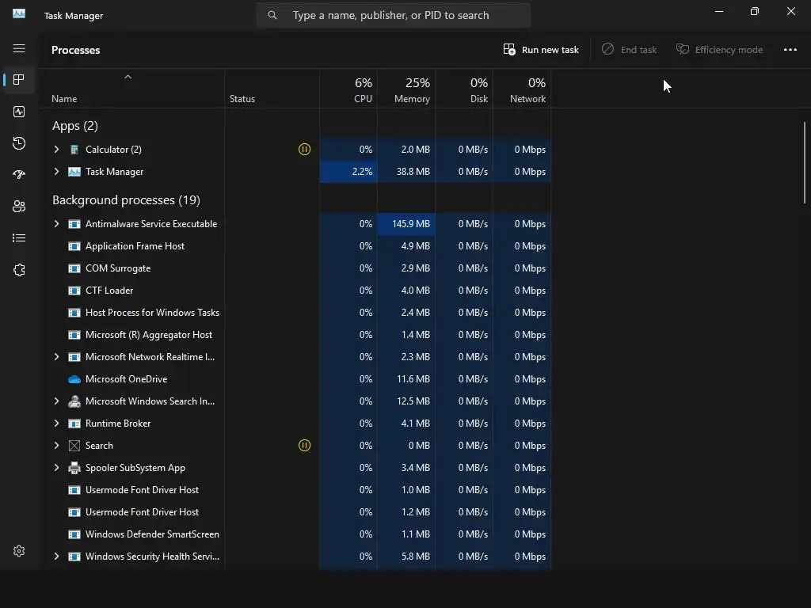Image resolution: width=811 pixels, height=608 pixels.
Task: Expand Antimalware Service Executable row
Action: (x=56, y=224)
